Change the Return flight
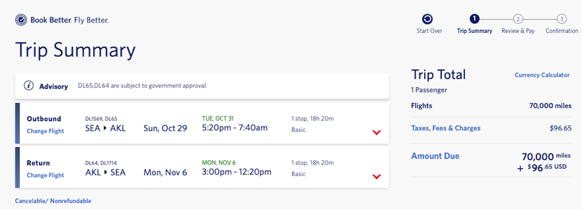 [x=45, y=175]
